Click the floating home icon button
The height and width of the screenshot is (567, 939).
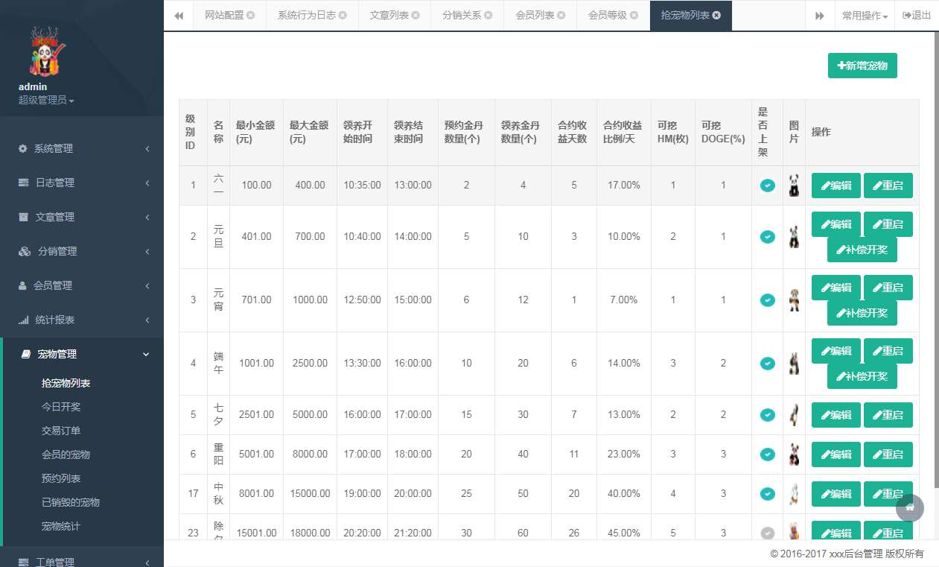(x=909, y=507)
